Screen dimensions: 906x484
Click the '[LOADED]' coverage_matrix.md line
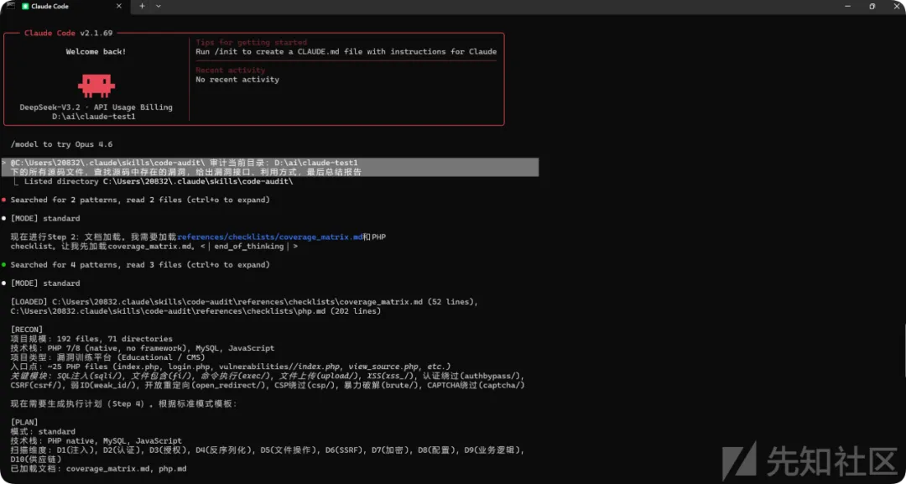(244, 301)
